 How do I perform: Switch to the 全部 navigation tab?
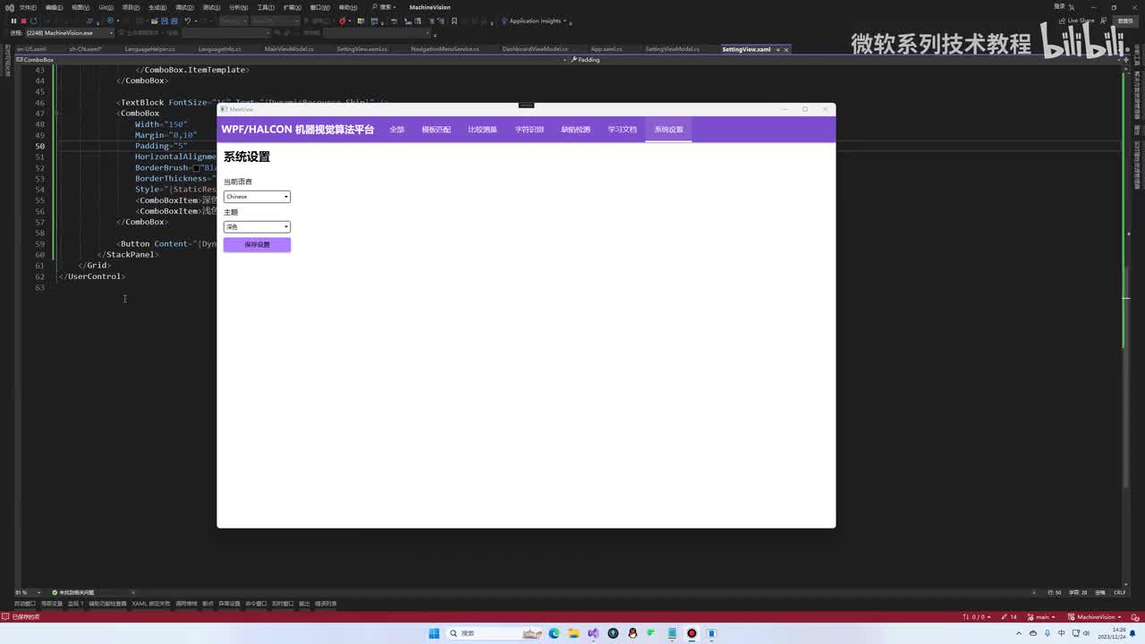(x=397, y=130)
